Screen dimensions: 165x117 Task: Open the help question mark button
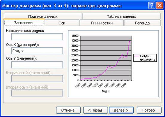pos(152,5)
